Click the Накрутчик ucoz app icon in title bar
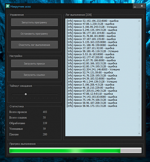The image size is (150, 162). 8,6
